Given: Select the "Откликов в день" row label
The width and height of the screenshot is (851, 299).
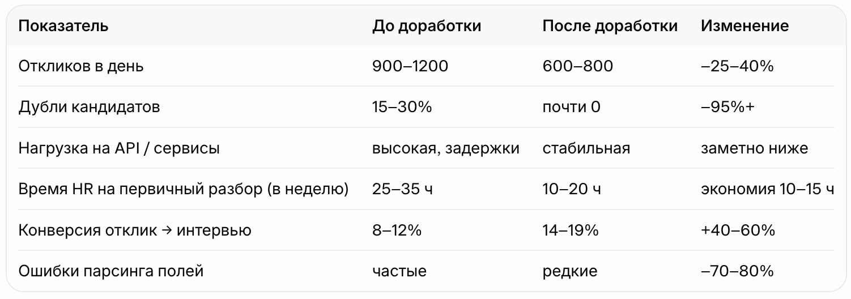Looking at the screenshot, I should click(81, 66).
